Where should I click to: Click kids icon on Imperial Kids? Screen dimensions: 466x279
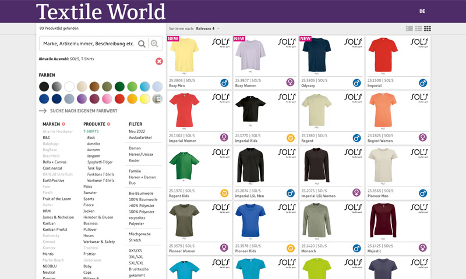coord(290,138)
